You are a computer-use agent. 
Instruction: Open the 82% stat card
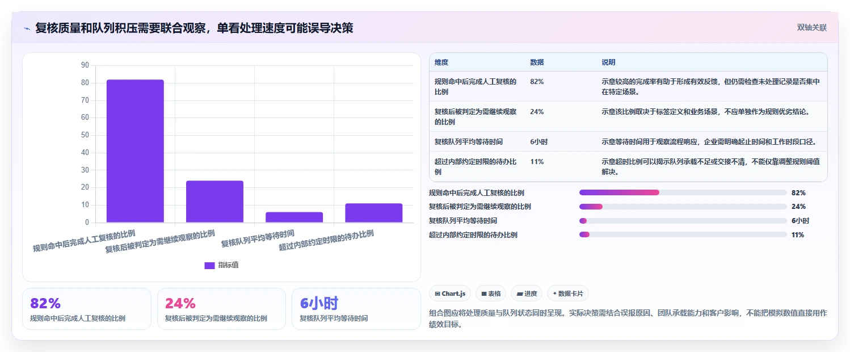tap(87, 309)
